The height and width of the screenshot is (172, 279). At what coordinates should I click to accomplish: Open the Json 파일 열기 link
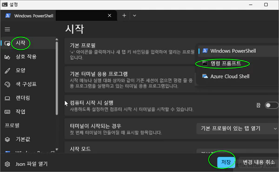32,164
